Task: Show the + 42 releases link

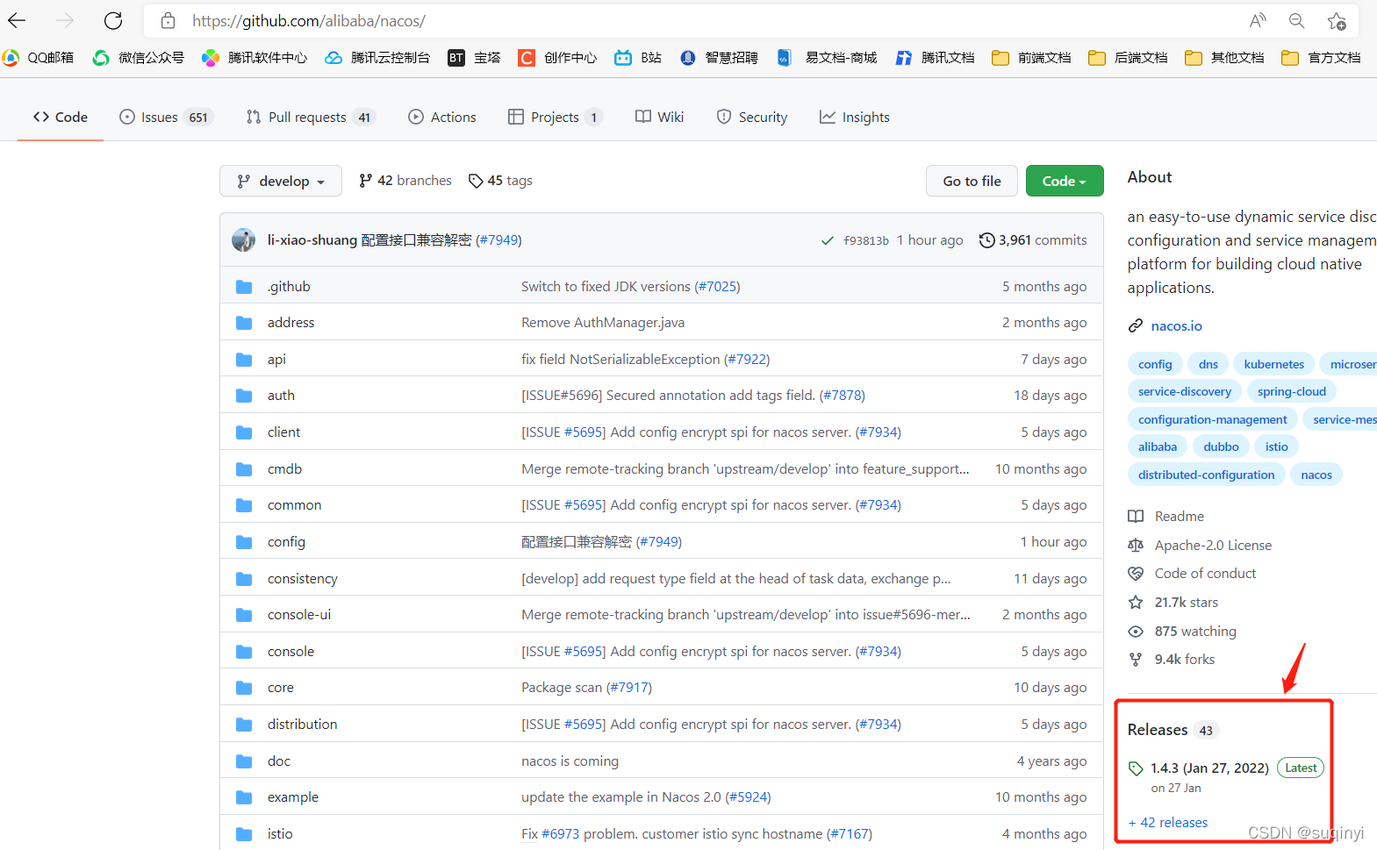Action: (x=1168, y=822)
